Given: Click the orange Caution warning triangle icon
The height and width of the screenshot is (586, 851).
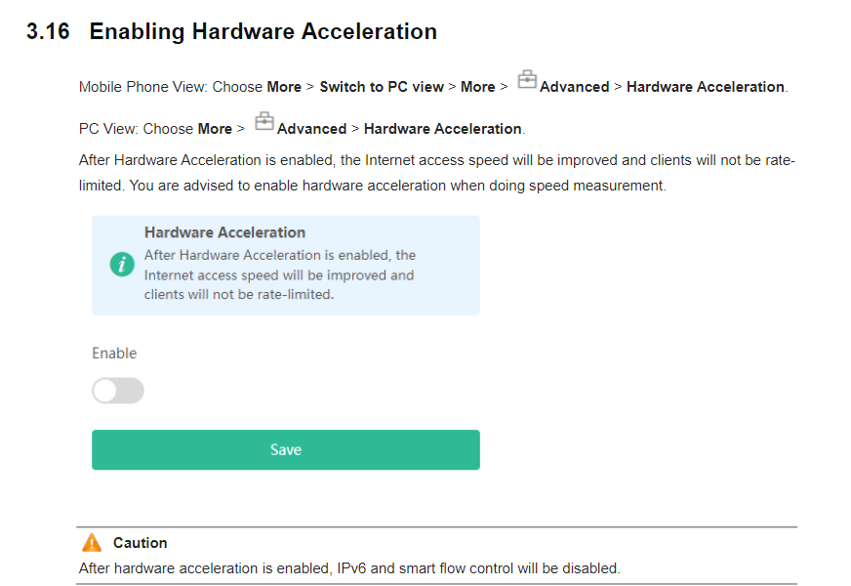Looking at the screenshot, I should pyautogui.click(x=92, y=543).
